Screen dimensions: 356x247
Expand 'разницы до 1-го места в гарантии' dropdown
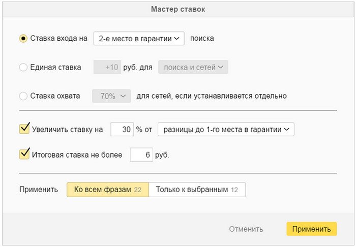click(x=226, y=129)
